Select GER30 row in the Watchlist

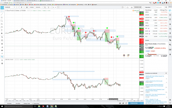(156, 12)
